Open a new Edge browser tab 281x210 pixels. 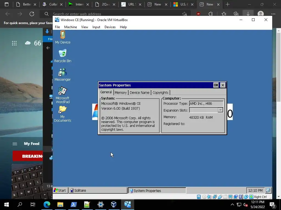tap(227, 4)
